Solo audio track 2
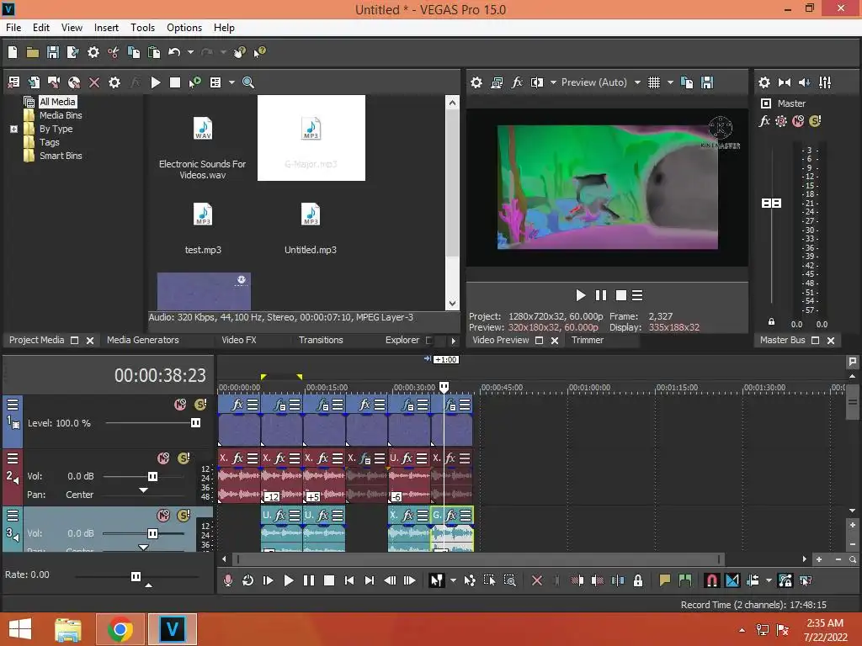Screen dimensions: 862x646 (x=184, y=458)
